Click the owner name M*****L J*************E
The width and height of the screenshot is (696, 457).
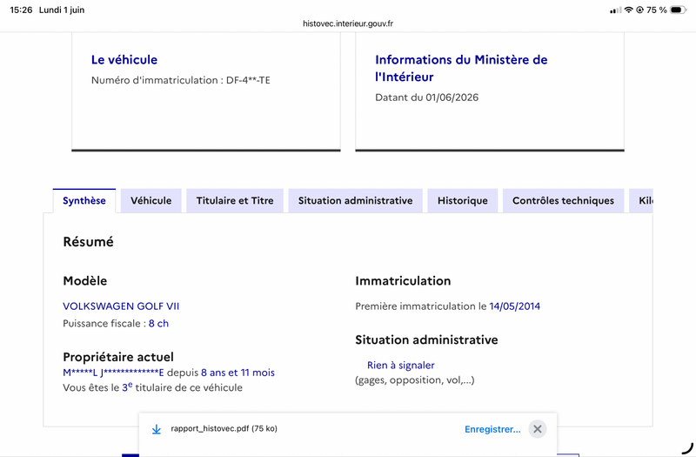pyautogui.click(x=113, y=373)
